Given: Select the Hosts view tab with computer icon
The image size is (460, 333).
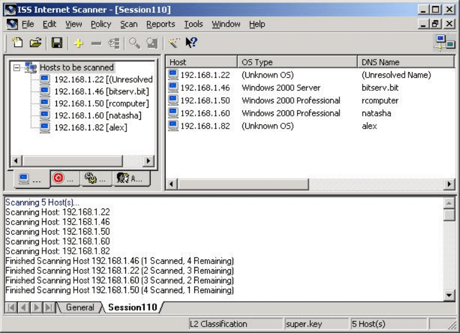Looking at the screenshot, I should pyautogui.click(x=32, y=178).
